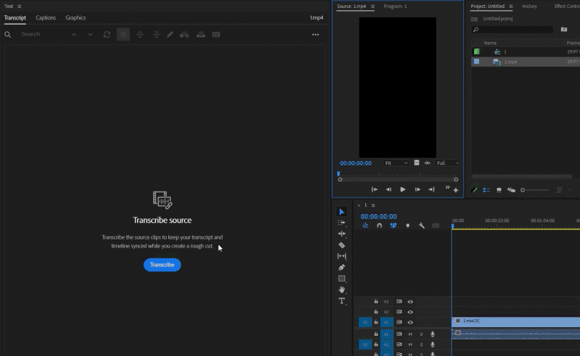The width and height of the screenshot is (580, 356).
Task: Toggle V2 track output eye
Action: pos(410,312)
